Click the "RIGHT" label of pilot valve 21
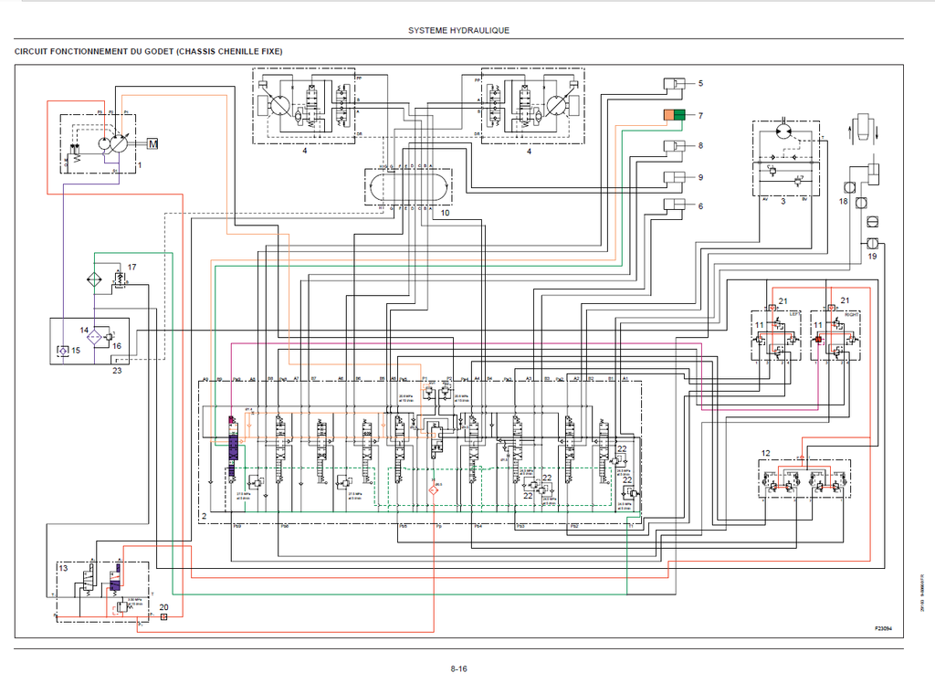Image resolution: width=935 pixels, height=694 pixels. (852, 314)
